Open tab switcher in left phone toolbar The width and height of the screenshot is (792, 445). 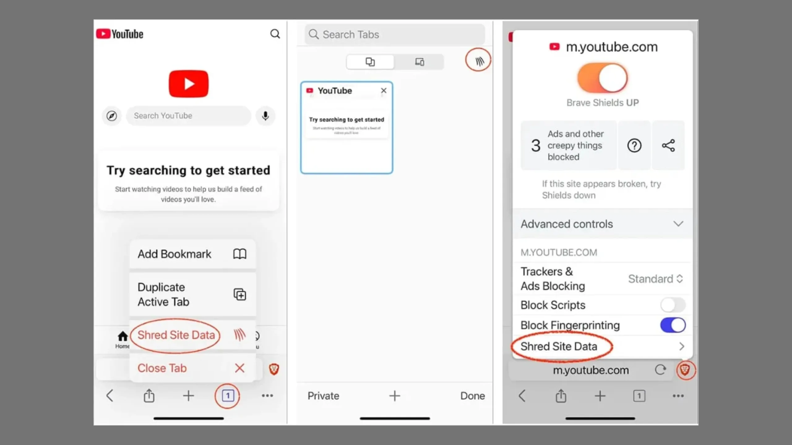point(228,396)
